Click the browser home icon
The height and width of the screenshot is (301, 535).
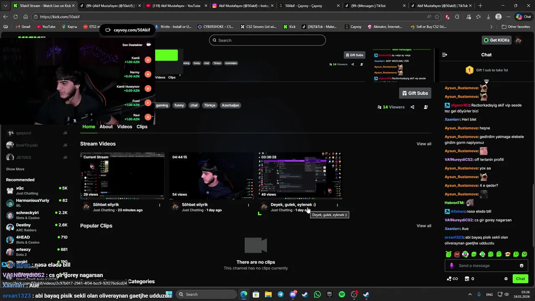pos(25,17)
